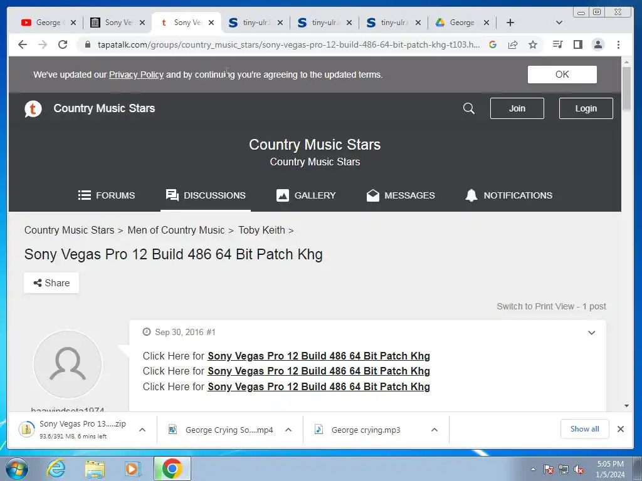Click the page vertical scrollbar thumb
The width and height of the screenshot is (642, 481).
(x=626, y=88)
